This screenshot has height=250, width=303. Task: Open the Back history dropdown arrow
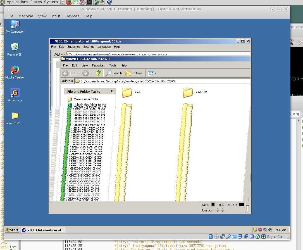coord(79,73)
